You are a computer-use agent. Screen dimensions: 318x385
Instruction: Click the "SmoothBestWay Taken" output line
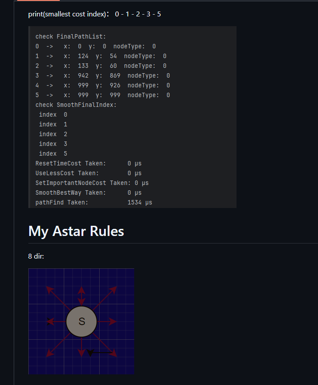point(89,192)
